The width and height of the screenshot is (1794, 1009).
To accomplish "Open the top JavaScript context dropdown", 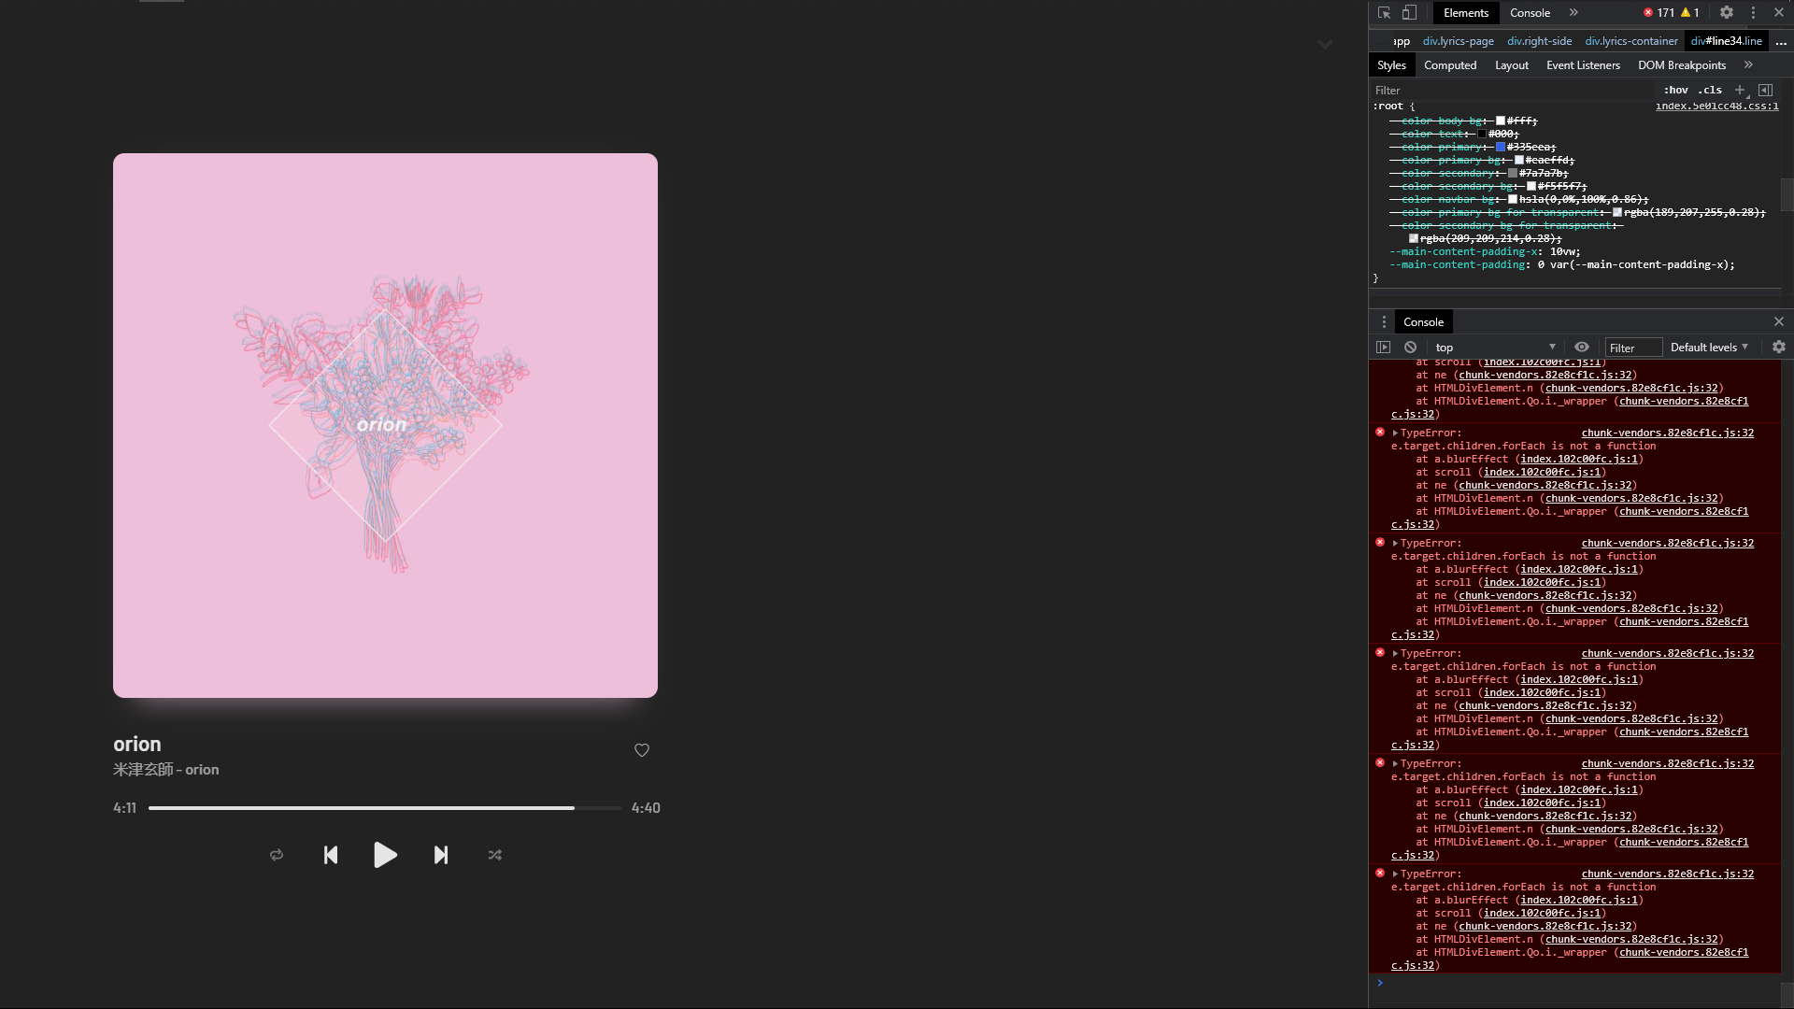I will (1495, 348).
